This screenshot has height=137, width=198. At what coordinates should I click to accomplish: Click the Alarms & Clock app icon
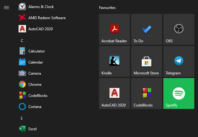pos(22,6)
